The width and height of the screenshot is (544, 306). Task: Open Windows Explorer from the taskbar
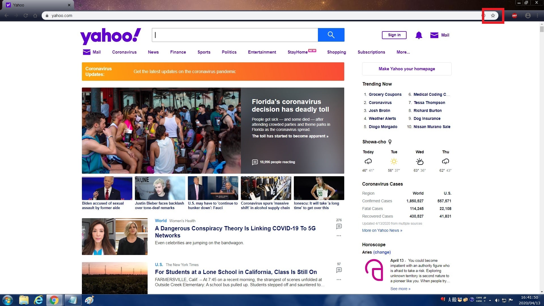pyautogui.click(x=24, y=300)
